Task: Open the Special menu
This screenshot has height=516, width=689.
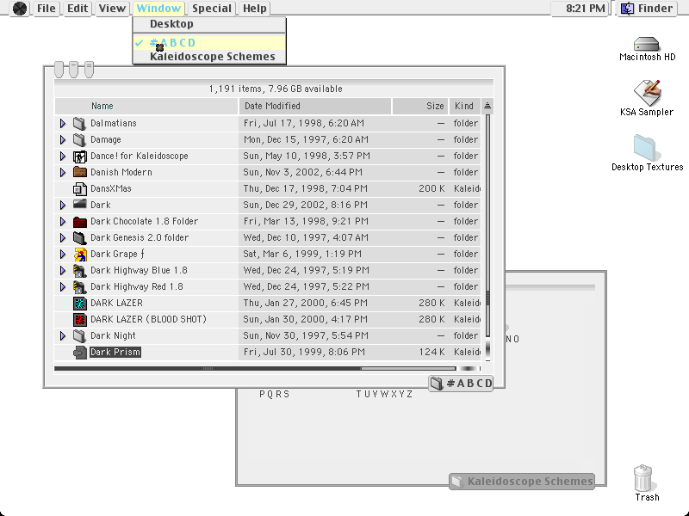Action: [212, 9]
